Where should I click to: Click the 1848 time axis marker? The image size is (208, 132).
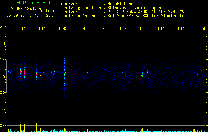[162, 28]
